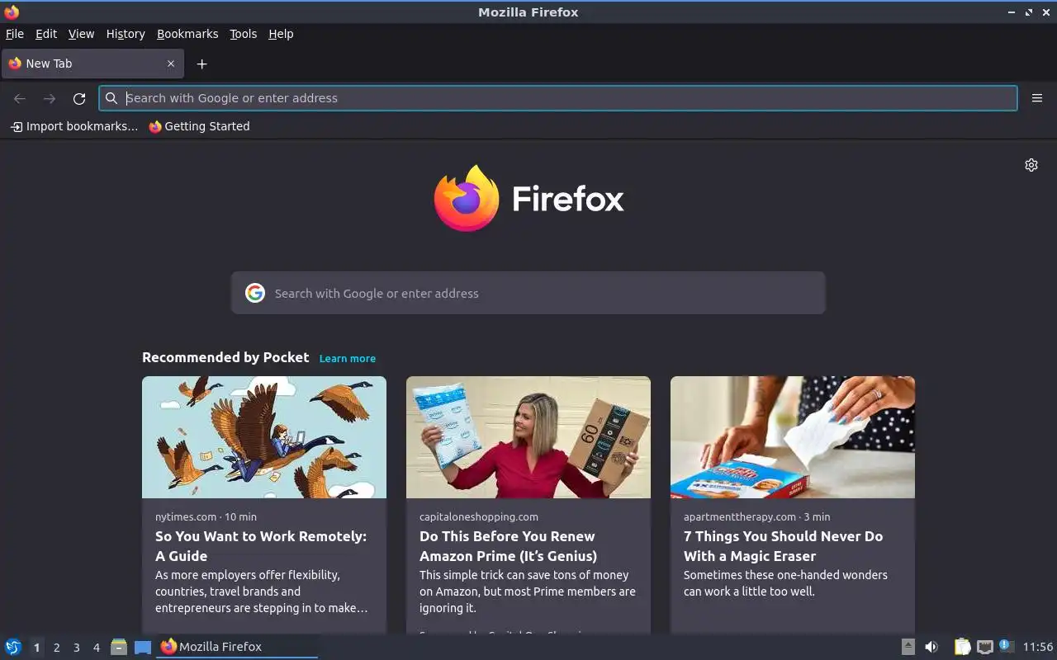Click the update notifier tray icon
Viewport: 1057px width, 660px height.
[1006, 646]
